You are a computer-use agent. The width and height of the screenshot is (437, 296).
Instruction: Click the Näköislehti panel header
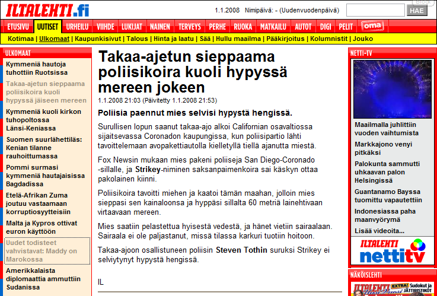point(391,275)
